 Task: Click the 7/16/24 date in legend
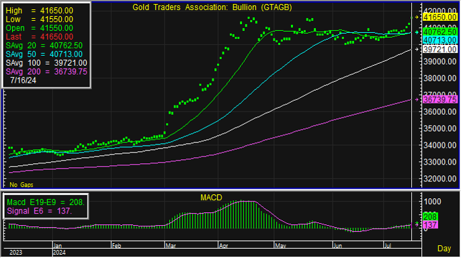click(23, 81)
